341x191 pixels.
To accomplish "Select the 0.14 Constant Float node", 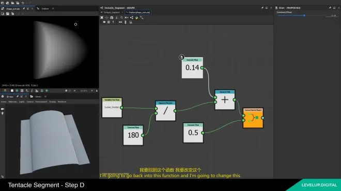I will click(192, 67).
